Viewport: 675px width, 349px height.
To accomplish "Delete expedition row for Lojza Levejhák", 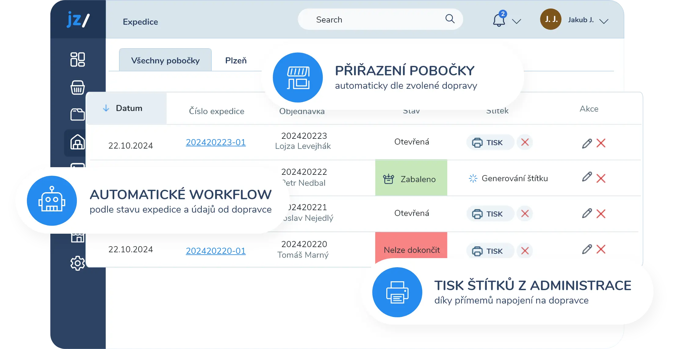I will pyautogui.click(x=601, y=143).
